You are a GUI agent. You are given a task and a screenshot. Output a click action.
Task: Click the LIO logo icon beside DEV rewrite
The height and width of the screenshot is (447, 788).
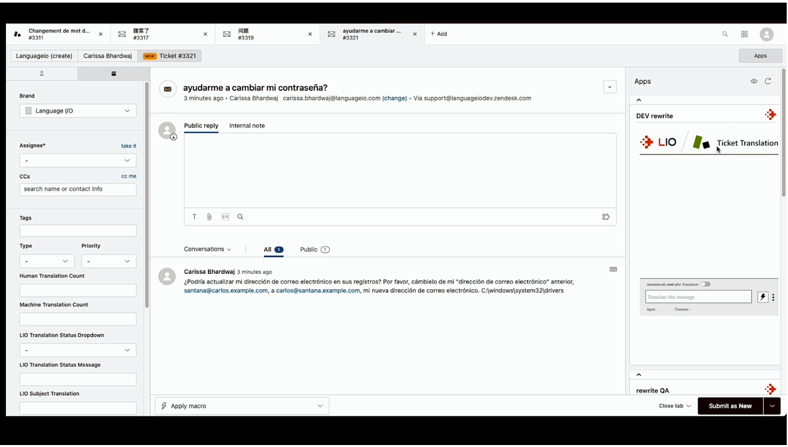(x=770, y=115)
